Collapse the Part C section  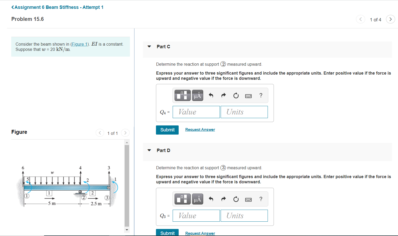tap(149, 46)
